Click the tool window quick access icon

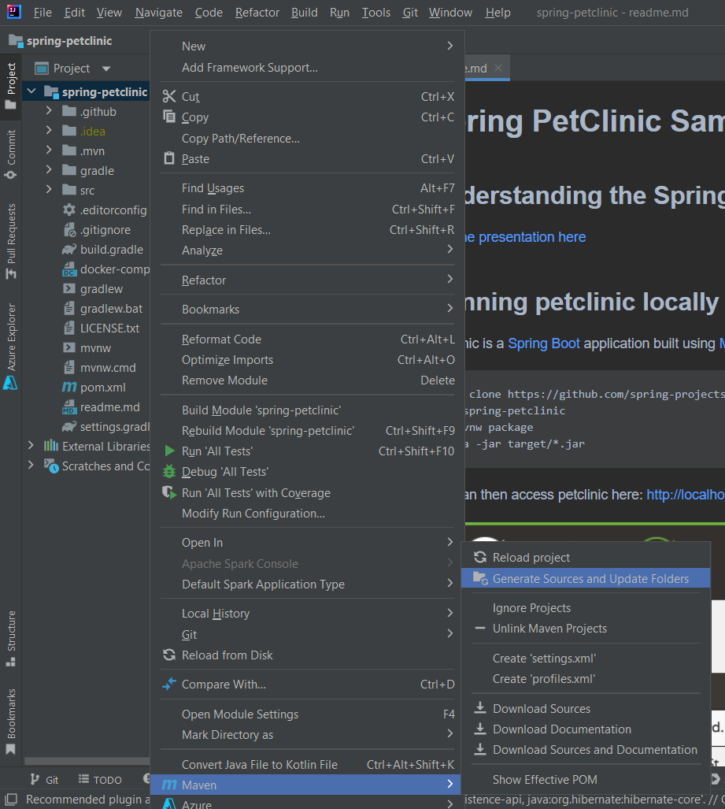point(10,800)
